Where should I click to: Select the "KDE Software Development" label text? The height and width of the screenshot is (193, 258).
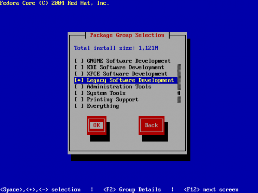coord(126,67)
